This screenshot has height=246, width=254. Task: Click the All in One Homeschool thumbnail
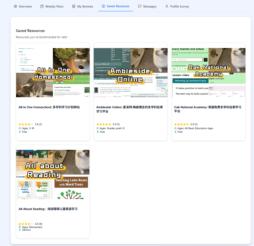click(x=53, y=73)
